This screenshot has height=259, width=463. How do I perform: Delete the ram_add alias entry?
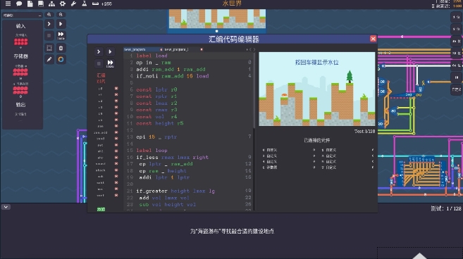(x=116, y=132)
